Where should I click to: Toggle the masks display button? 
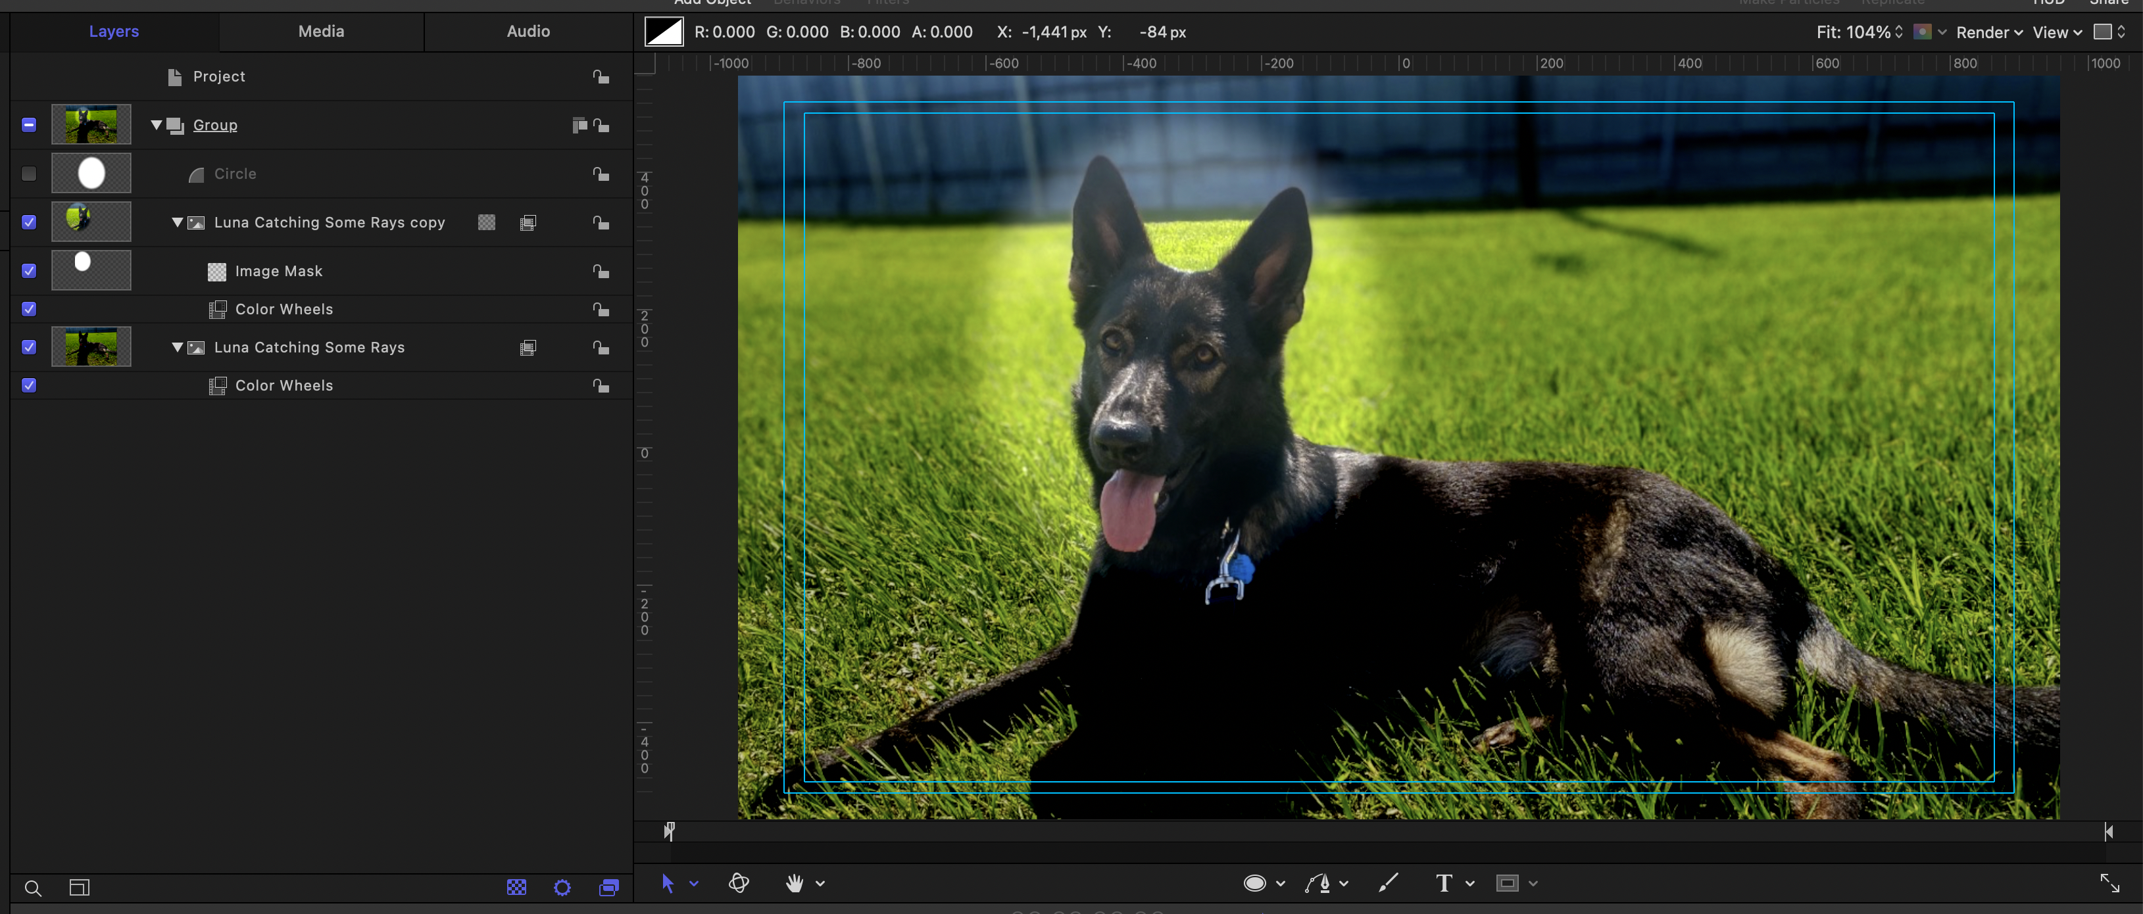pos(516,888)
